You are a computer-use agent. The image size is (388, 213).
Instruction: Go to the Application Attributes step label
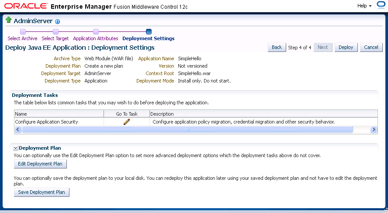click(x=96, y=38)
